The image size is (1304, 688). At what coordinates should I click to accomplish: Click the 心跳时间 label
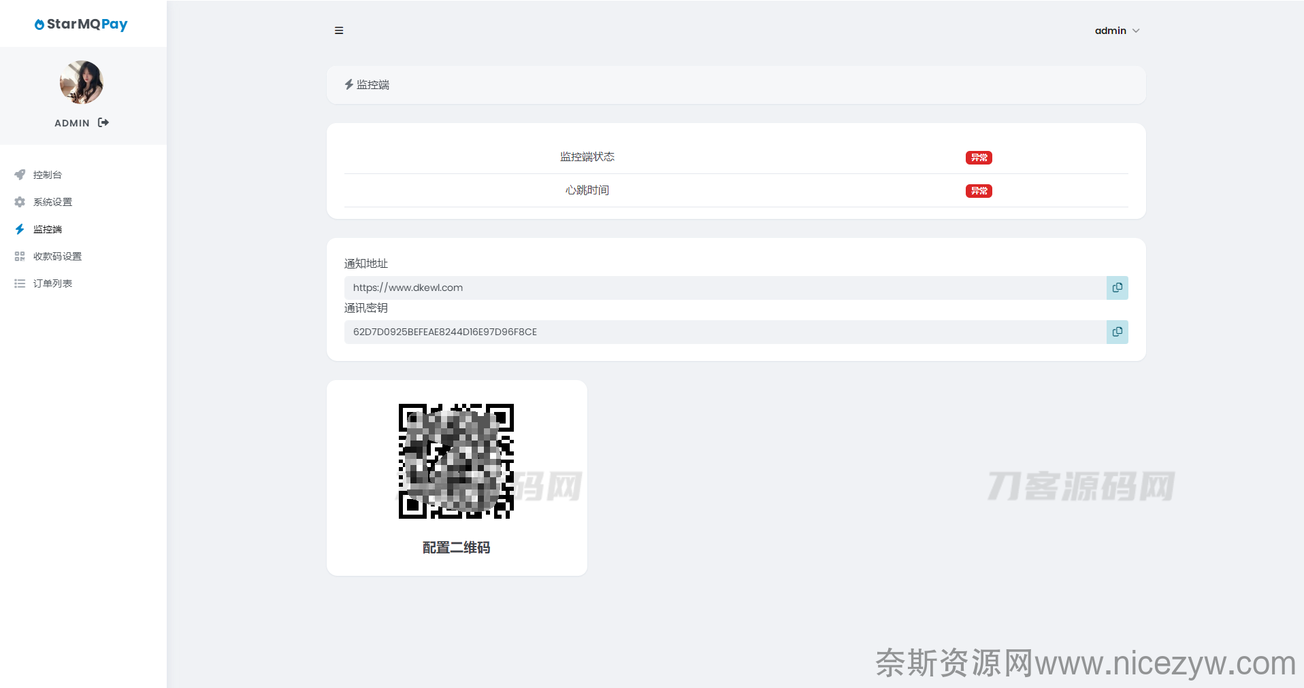(x=587, y=190)
